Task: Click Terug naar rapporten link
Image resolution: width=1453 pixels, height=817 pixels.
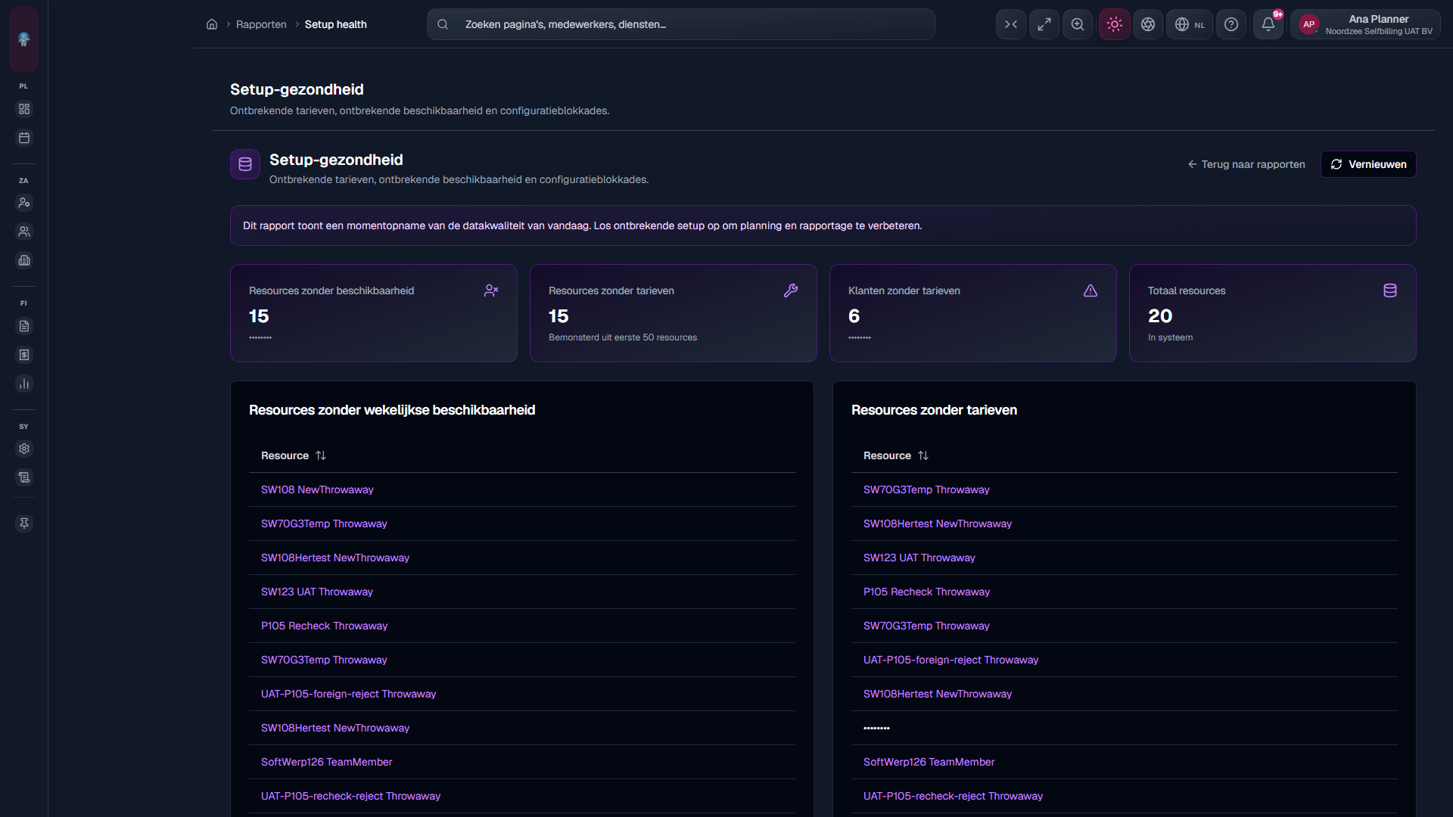Action: point(1246,164)
